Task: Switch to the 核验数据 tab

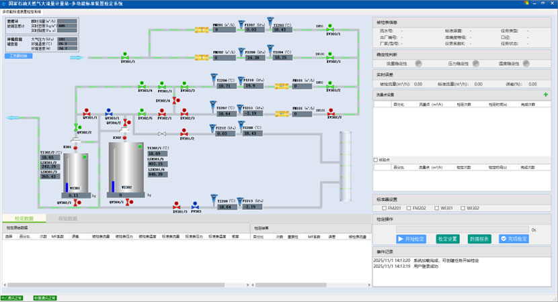Action: pyautogui.click(x=68, y=219)
